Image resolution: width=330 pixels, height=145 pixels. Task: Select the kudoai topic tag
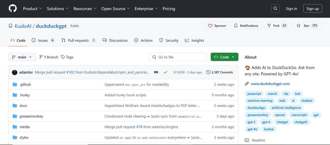tap(269, 129)
